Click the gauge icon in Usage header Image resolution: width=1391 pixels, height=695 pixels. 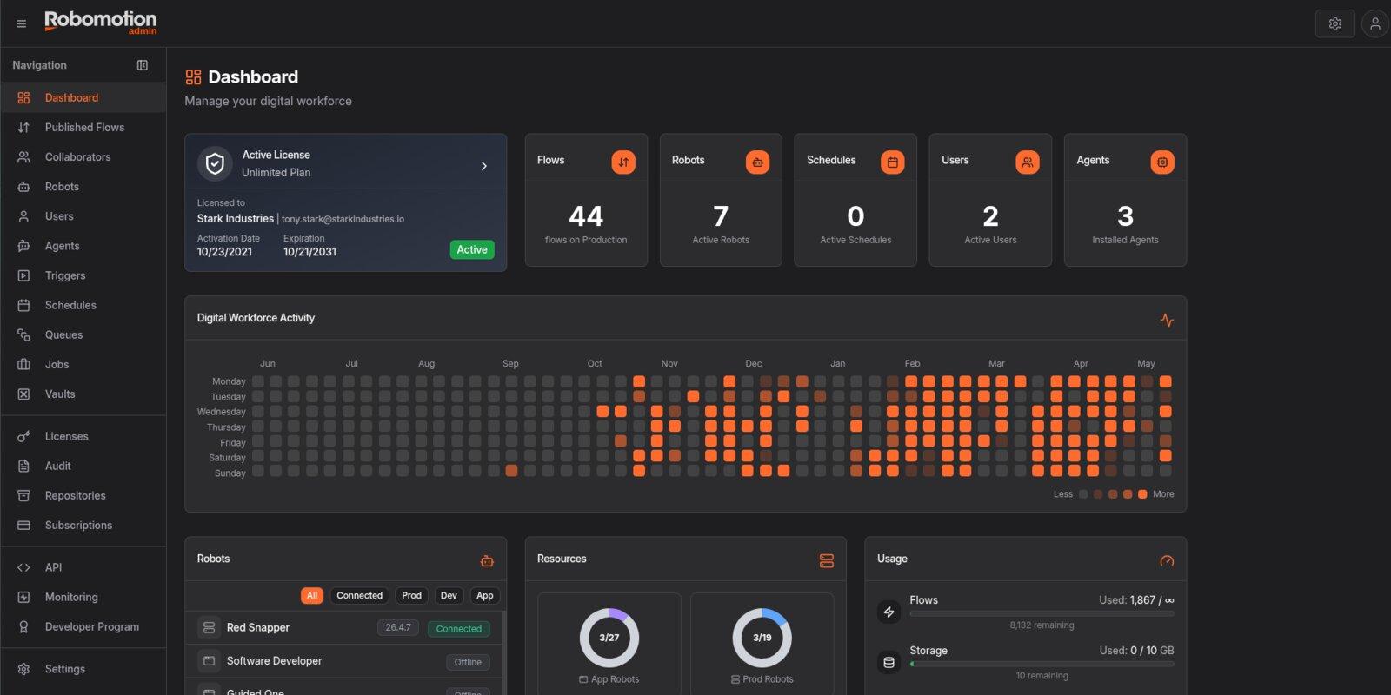coord(1167,561)
